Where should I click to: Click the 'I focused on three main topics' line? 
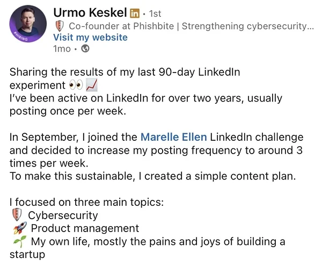(86, 203)
